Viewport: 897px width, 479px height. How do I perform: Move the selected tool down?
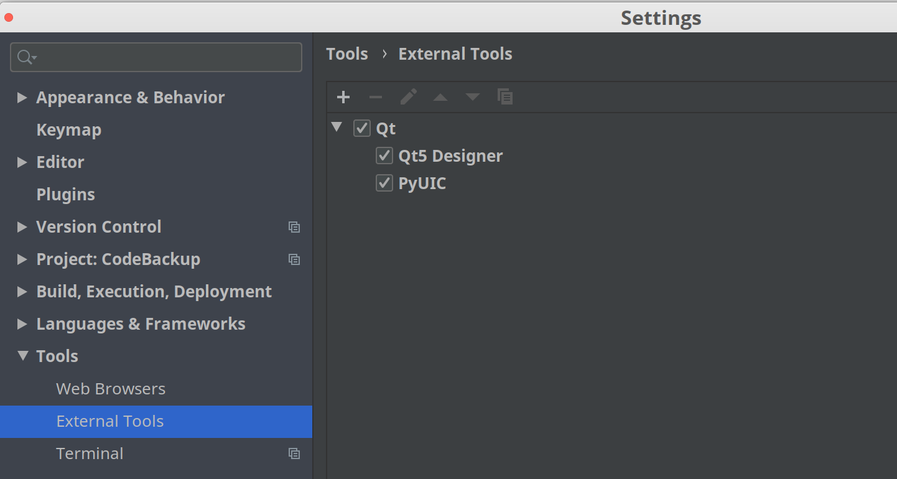(473, 97)
